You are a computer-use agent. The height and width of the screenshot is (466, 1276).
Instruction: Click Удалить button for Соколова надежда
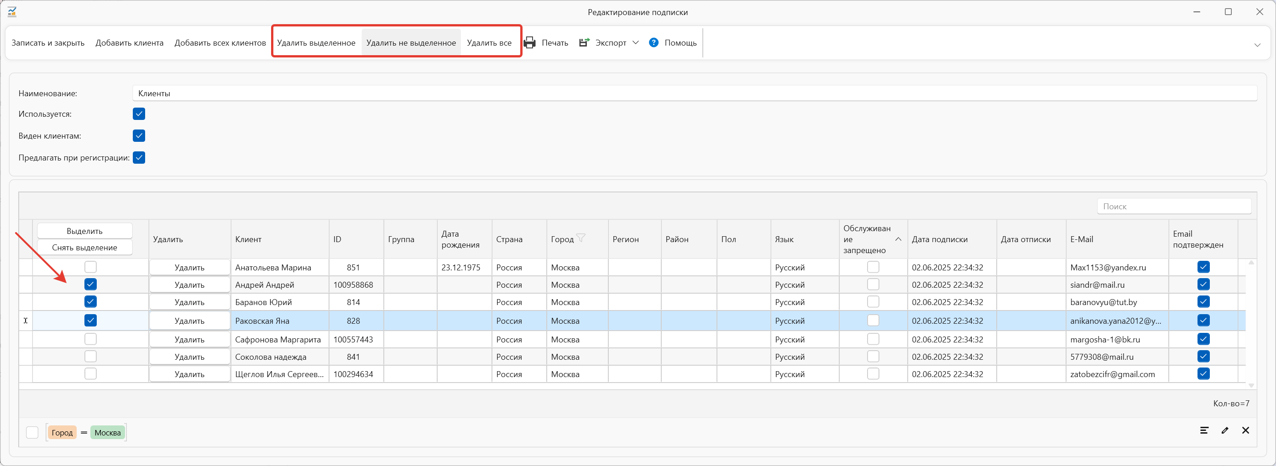coord(190,357)
